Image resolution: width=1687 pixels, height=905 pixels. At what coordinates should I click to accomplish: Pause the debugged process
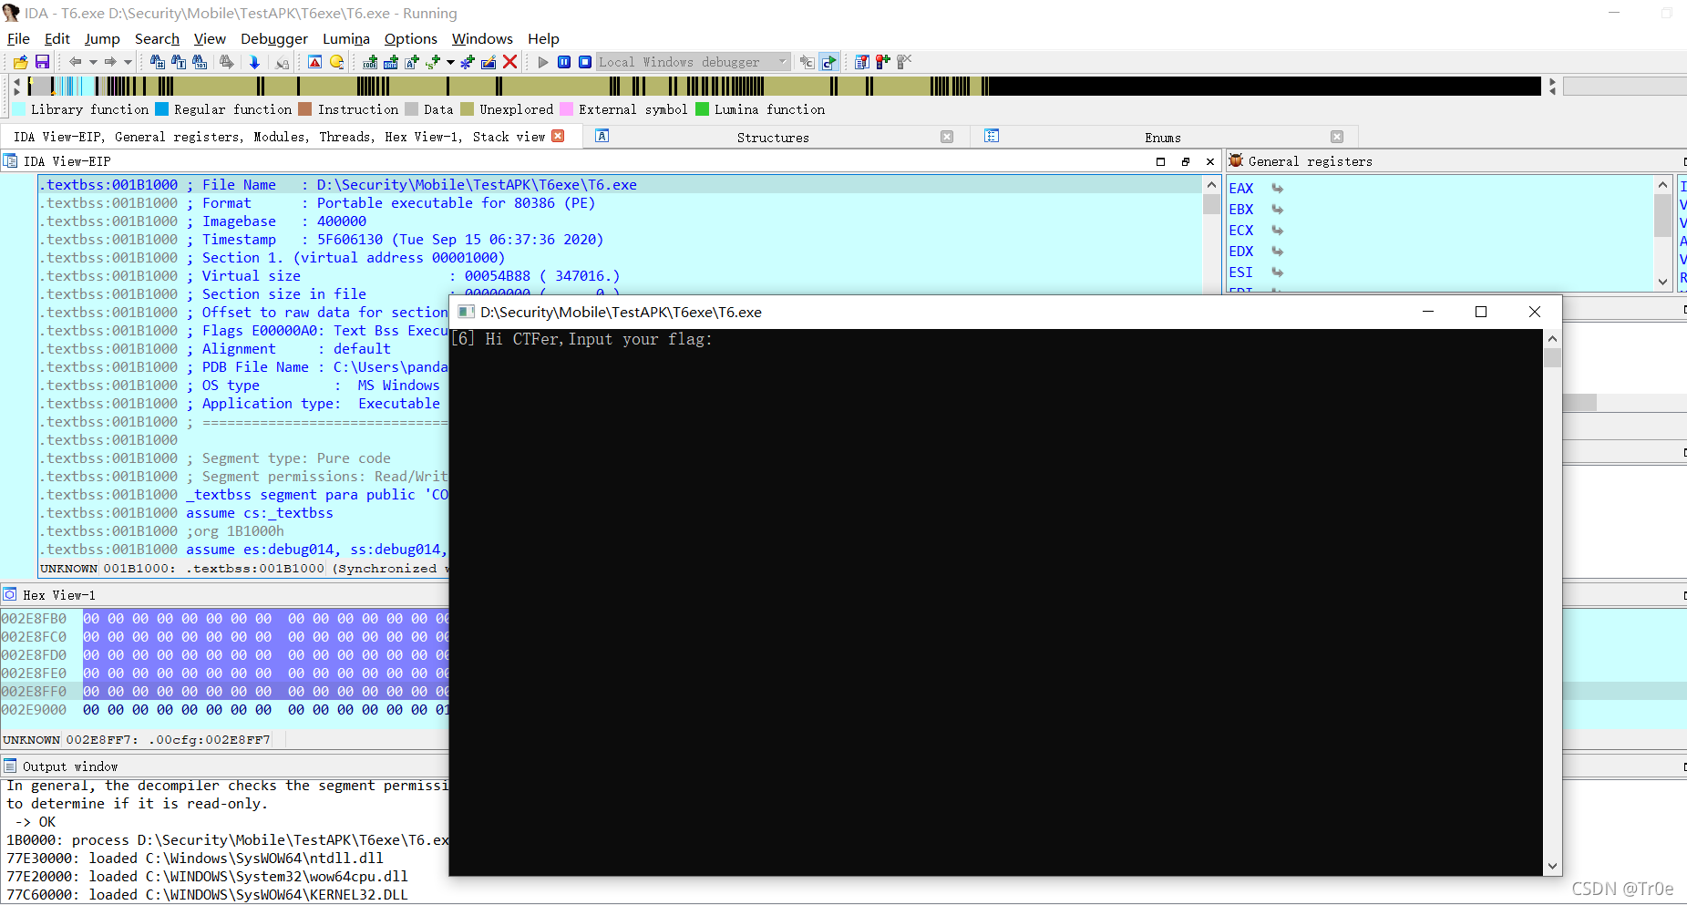click(x=564, y=62)
